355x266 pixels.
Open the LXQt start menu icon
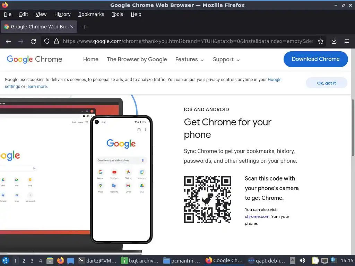tap(6, 260)
